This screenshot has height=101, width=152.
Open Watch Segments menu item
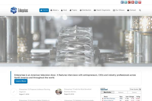[102, 10]
